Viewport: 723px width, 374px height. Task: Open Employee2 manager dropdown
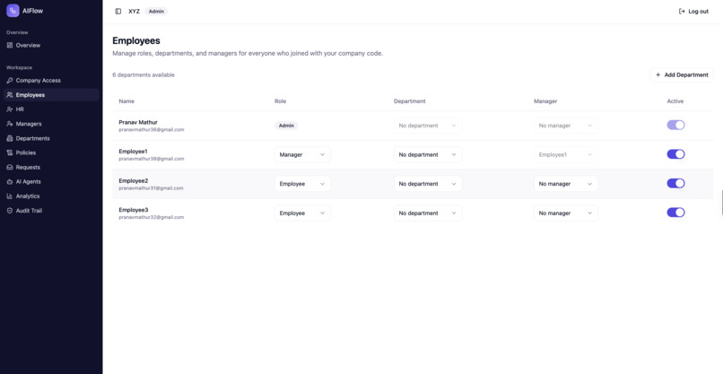(x=566, y=184)
